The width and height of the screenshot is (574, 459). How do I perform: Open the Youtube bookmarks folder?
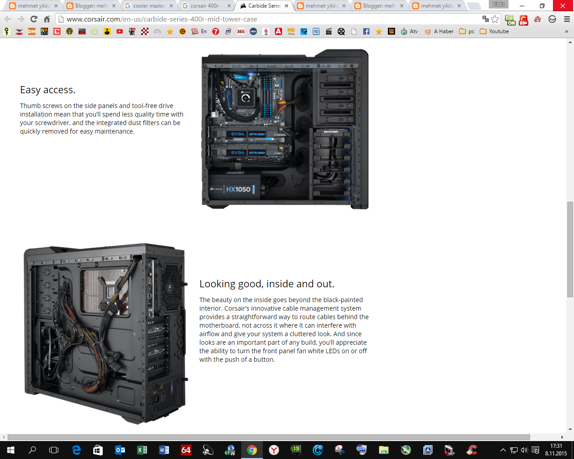pyautogui.click(x=494, y=31)
